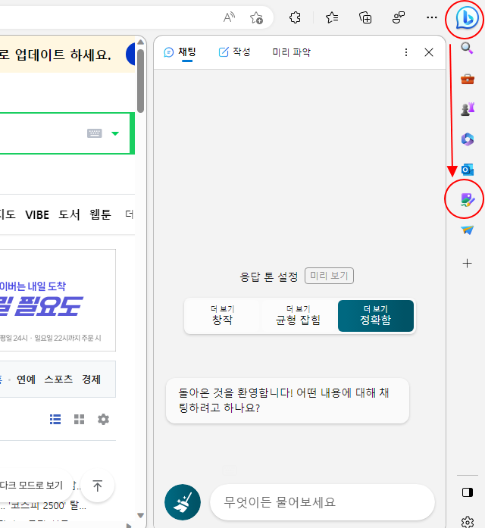Click the 미리 보기 badge

[x=329, y=276]
